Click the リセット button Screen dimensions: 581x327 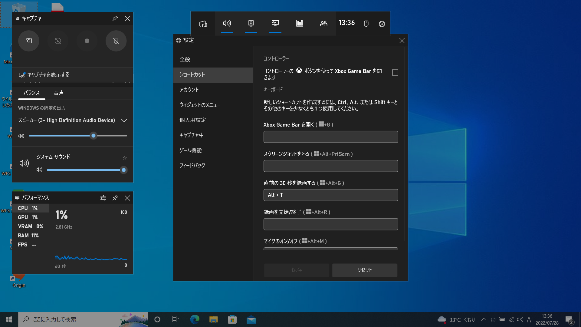click(365, 270)
